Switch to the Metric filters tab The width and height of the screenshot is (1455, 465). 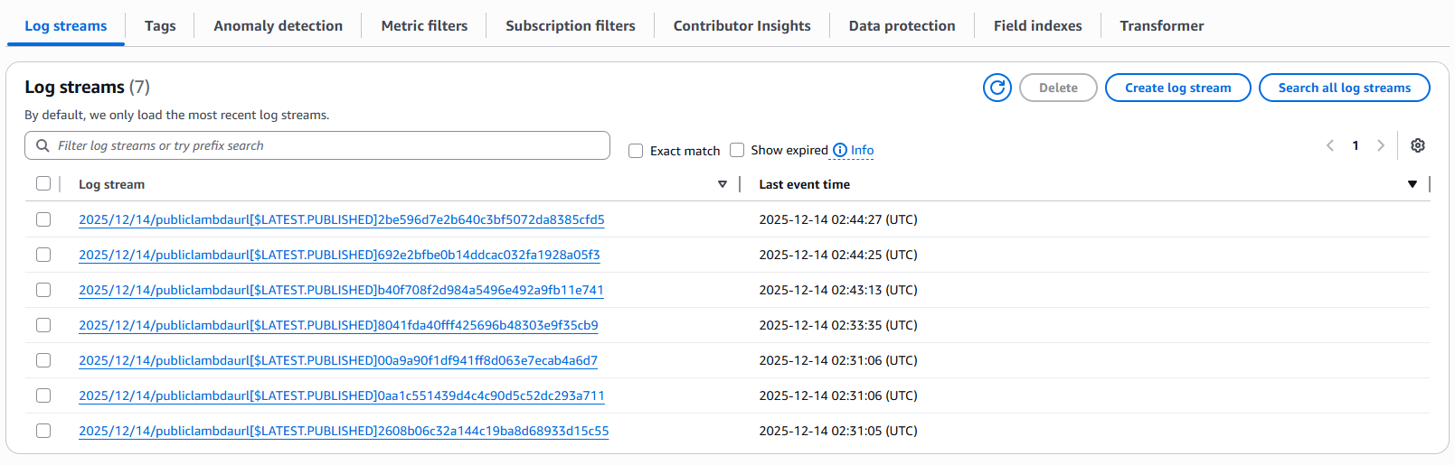point(424,25)
